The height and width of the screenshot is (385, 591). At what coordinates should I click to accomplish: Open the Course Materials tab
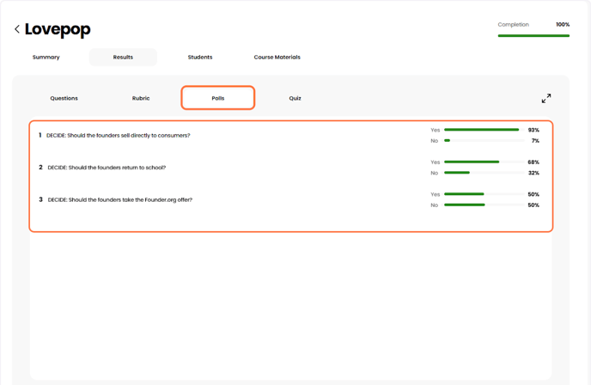[x=277, y=58]
